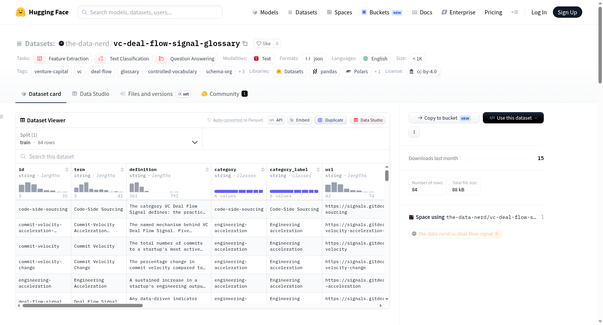This screenshot has width=603, height=325.
Task: Show the 1 additional library
Action: pos(377,71)
